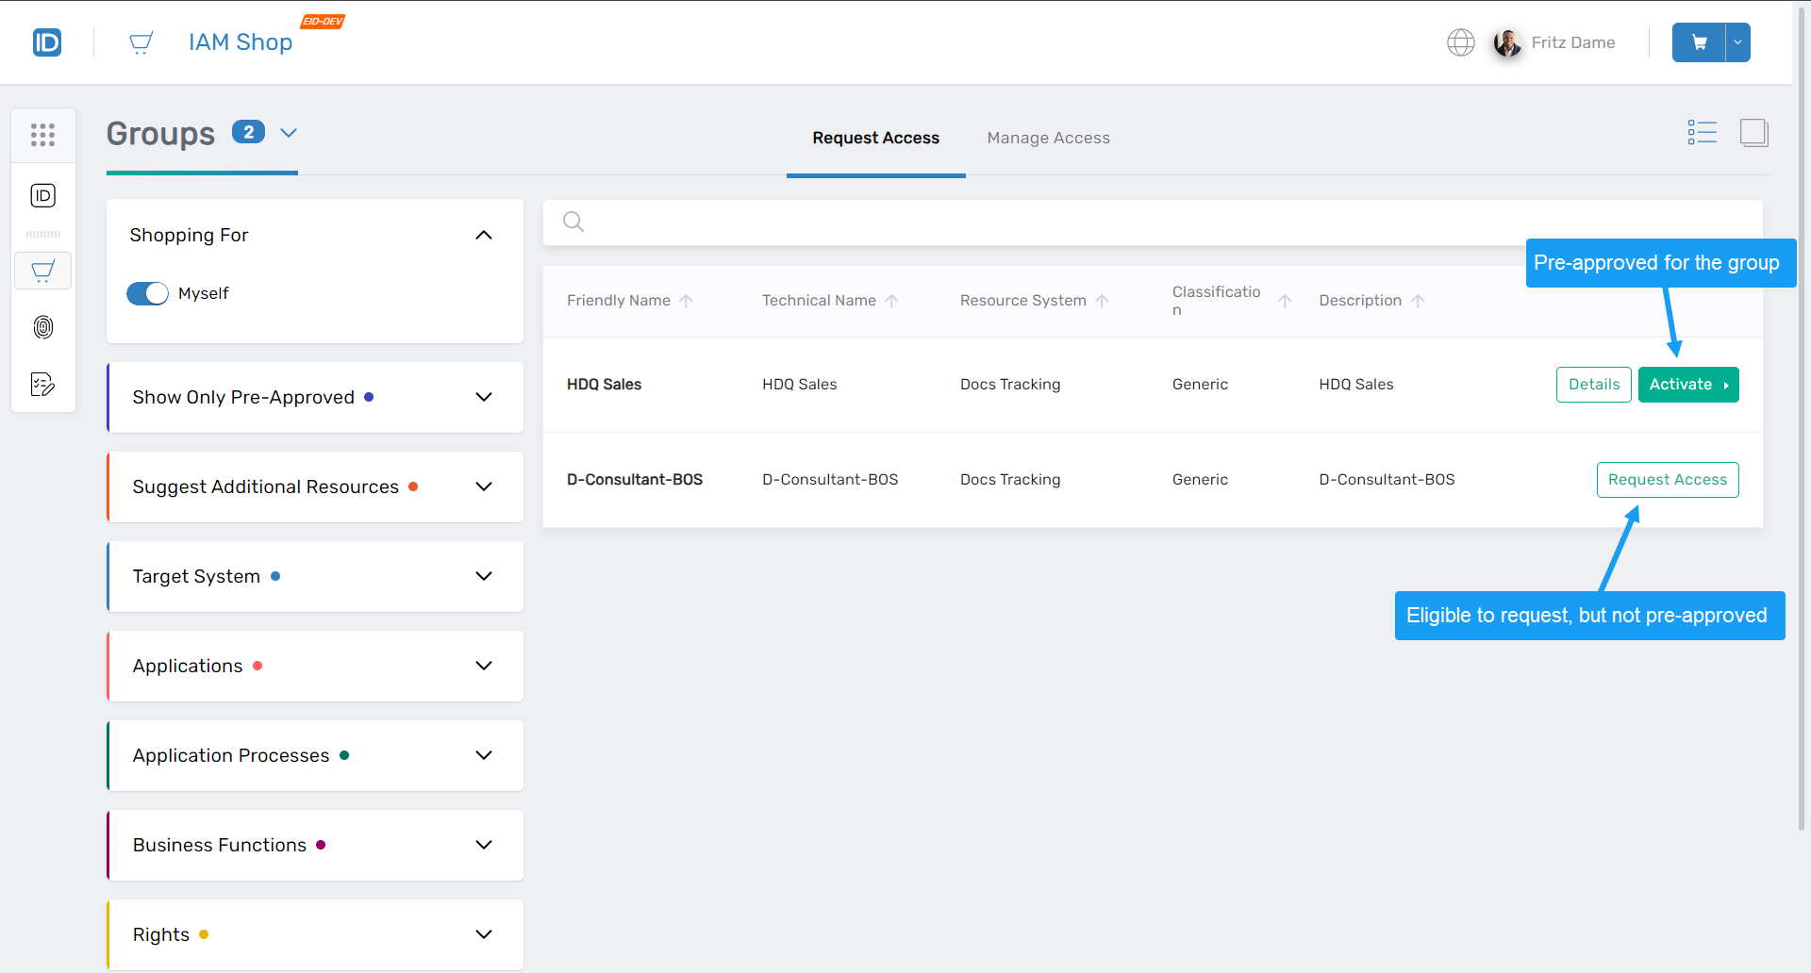Open the shopping cart in the header
Screen dimensions: 1811x973
pyautogui.click(x=1699, y=41)
